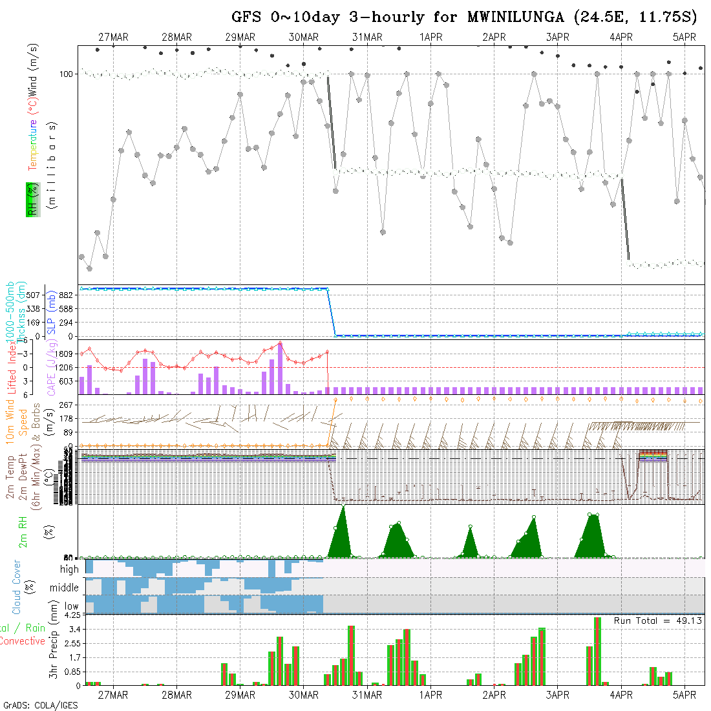Click the green RH (%) legend box
Image resolution: width=711 pixels, height=711 pixels.
31,199
